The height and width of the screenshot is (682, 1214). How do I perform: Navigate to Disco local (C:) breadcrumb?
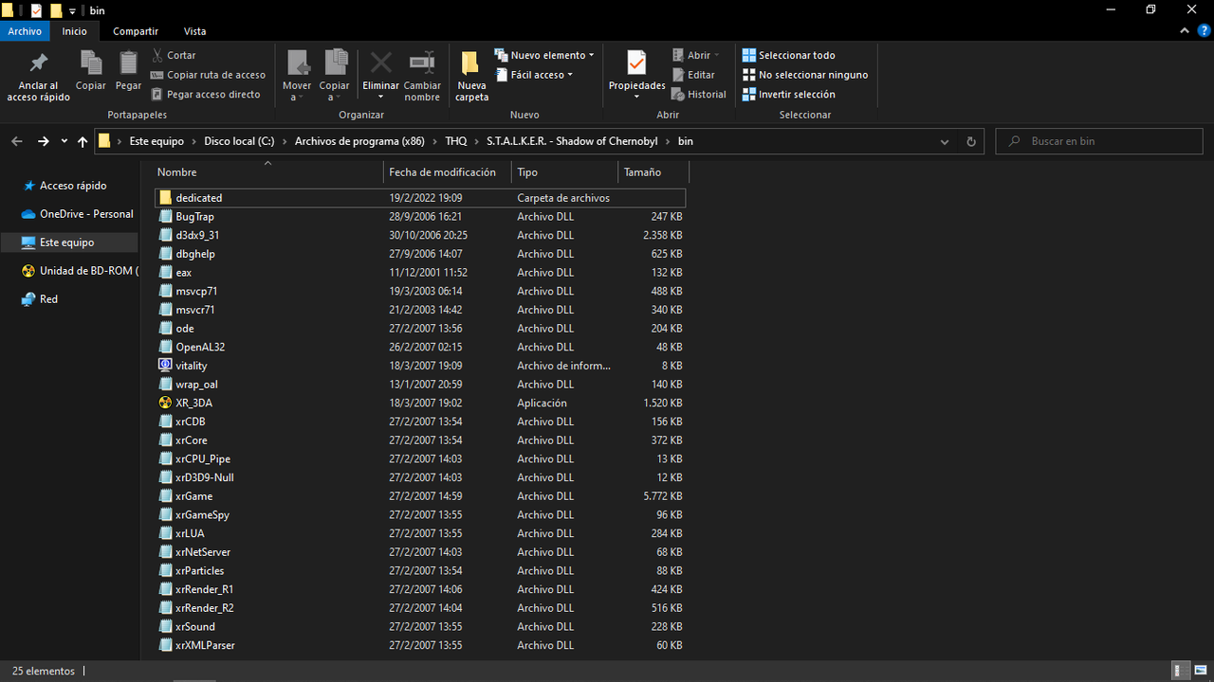click(x=239, y=141)
